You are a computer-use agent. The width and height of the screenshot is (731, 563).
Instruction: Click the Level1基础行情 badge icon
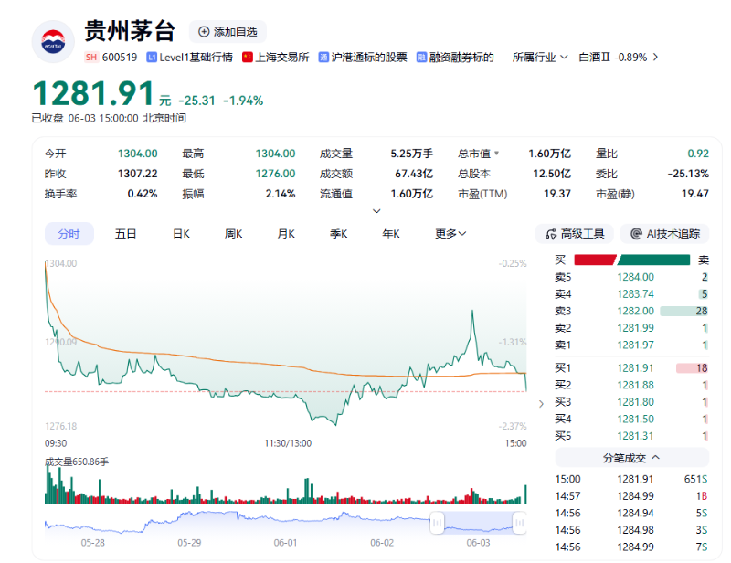(x=152, y=58)
